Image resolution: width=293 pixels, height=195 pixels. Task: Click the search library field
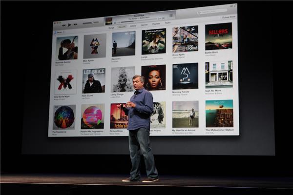(x=212, y=12)
